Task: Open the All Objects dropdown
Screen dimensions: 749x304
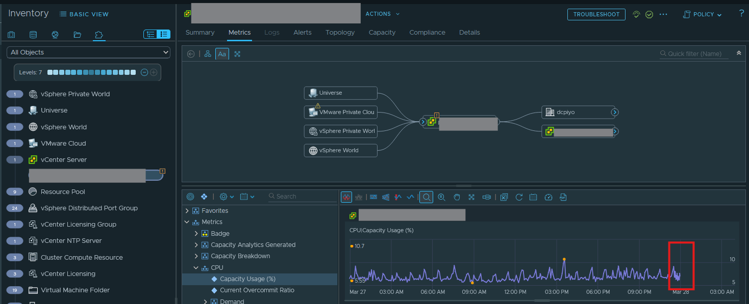Action: [88, 52]
